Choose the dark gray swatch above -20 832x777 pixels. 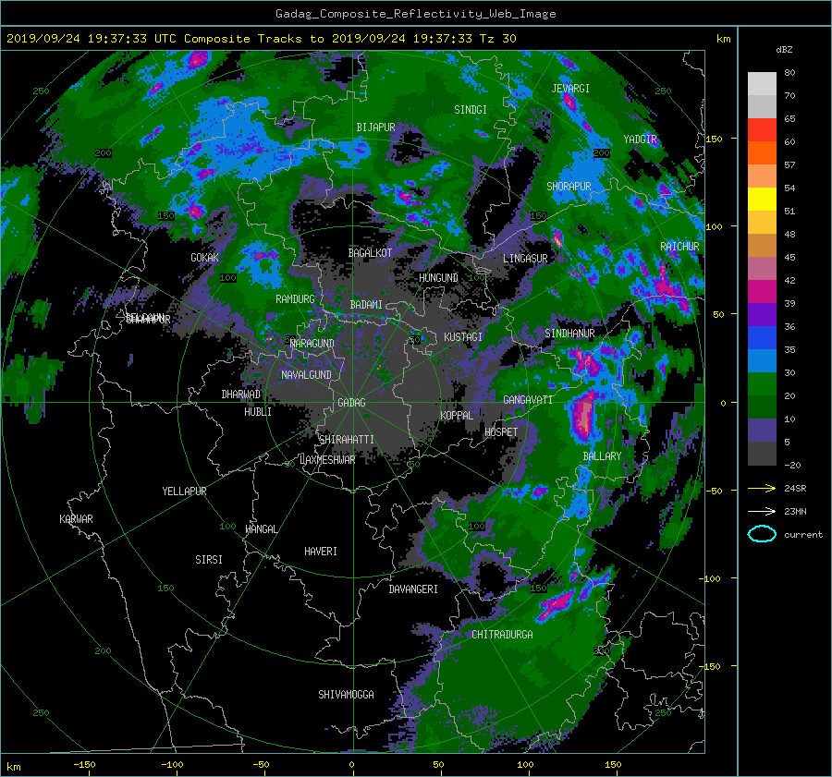coord(762,453)
